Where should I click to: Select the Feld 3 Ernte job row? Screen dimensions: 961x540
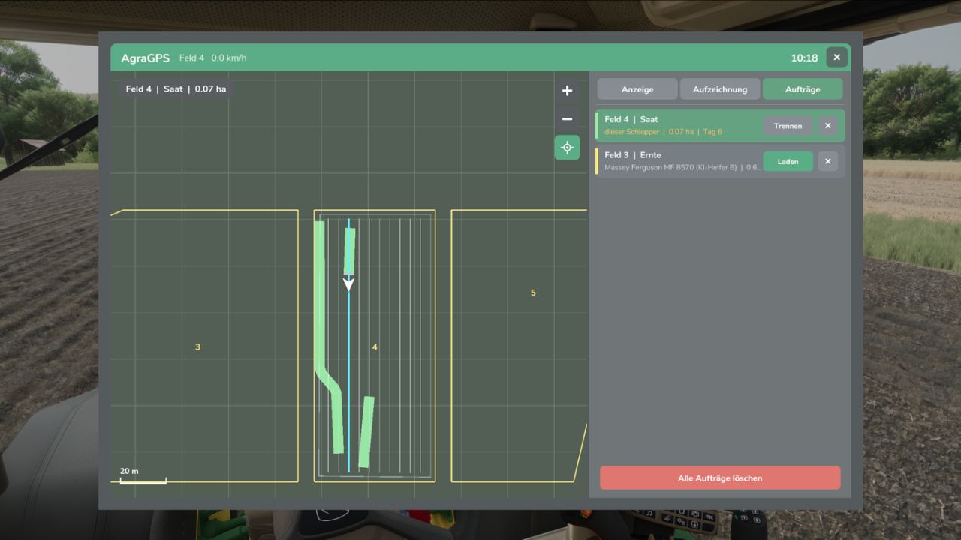pyautogui.click(x=720, y=161)
